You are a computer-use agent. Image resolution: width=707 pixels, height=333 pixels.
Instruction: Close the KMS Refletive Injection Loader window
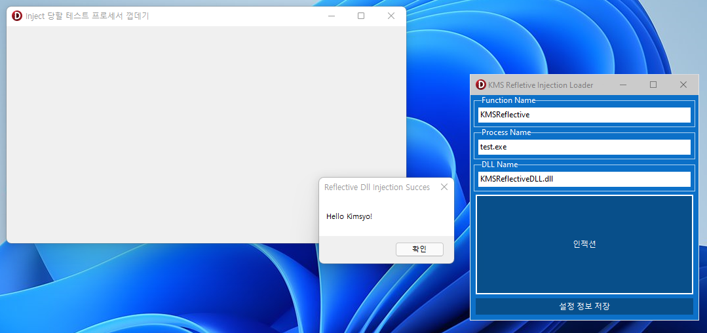point(683,85)
